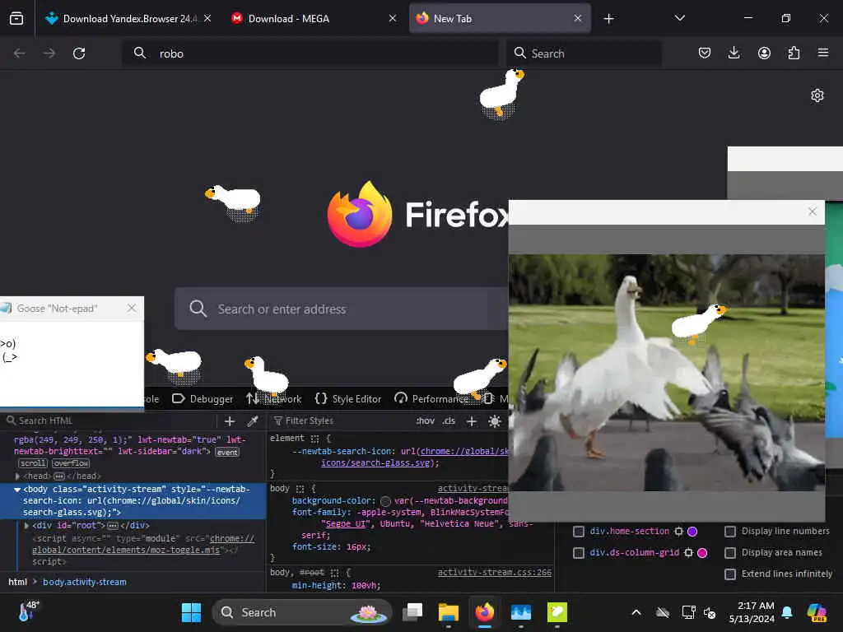
Task: Toggle the :hov pseudo-class panel
Action: coord(426,421)
